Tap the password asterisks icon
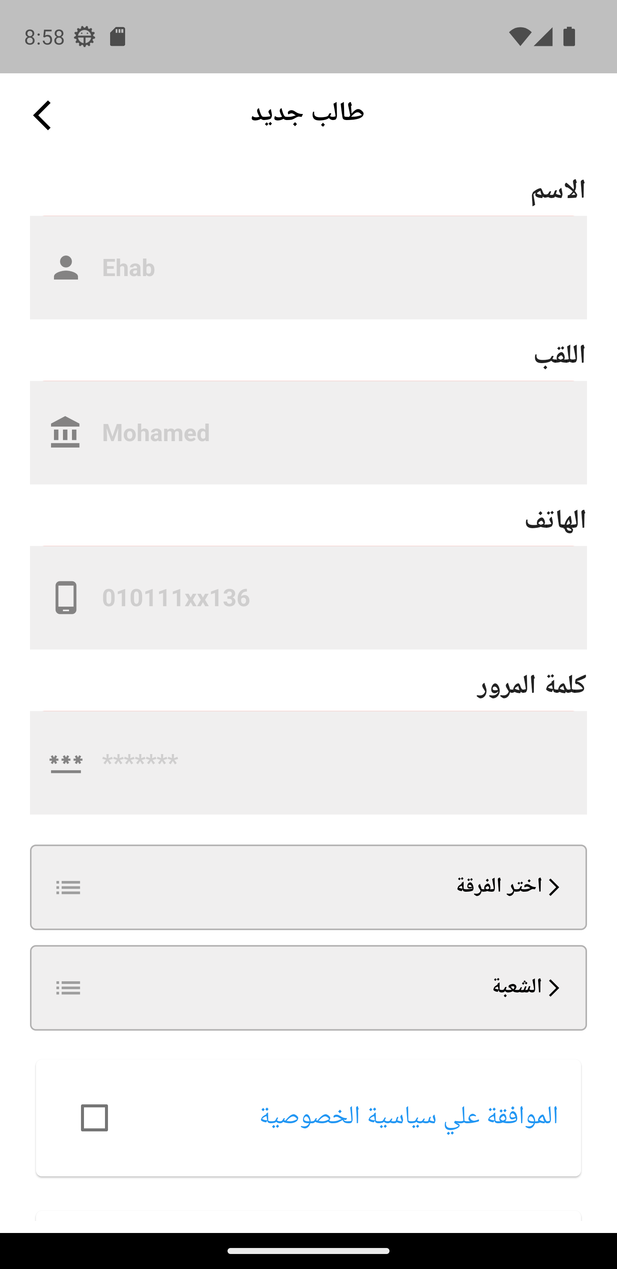 pyautogui.click(x=66, y=763)
